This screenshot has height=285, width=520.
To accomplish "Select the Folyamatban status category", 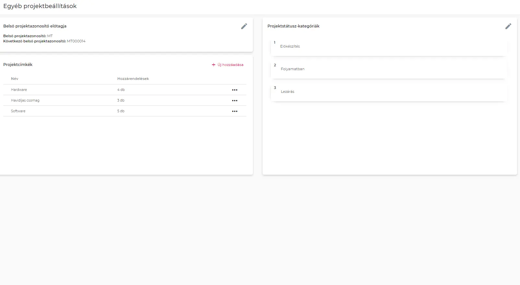I will [292, 69].
